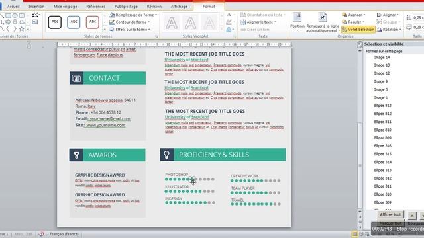Click Reculer to send backward
Viewport: 424px width, 238px height.
(x=353, y=22)
